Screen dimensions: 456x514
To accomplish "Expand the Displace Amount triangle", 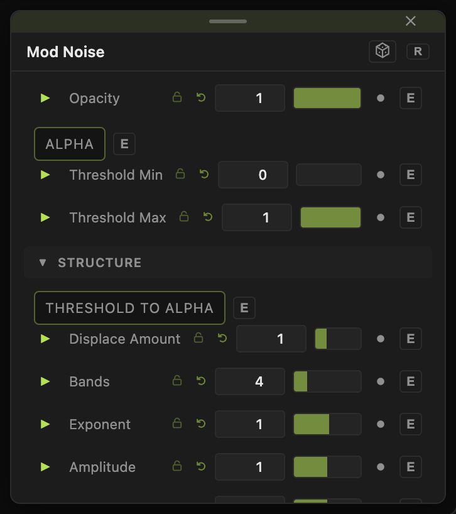I will (45, 339).
